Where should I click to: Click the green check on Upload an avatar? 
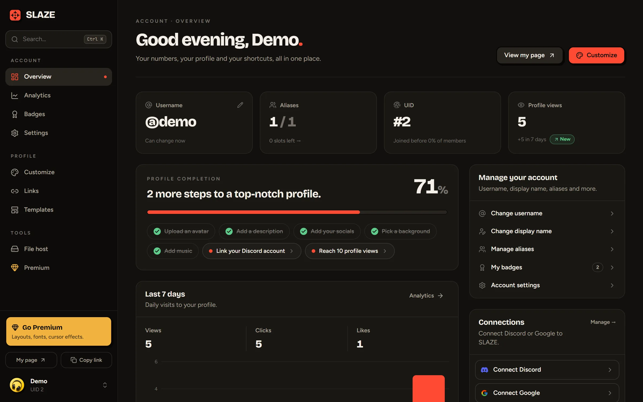tap(157, 231)
